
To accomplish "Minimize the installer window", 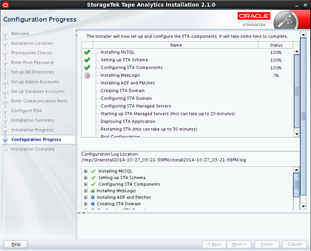I will pyautogui.click(x=297, y=6).
